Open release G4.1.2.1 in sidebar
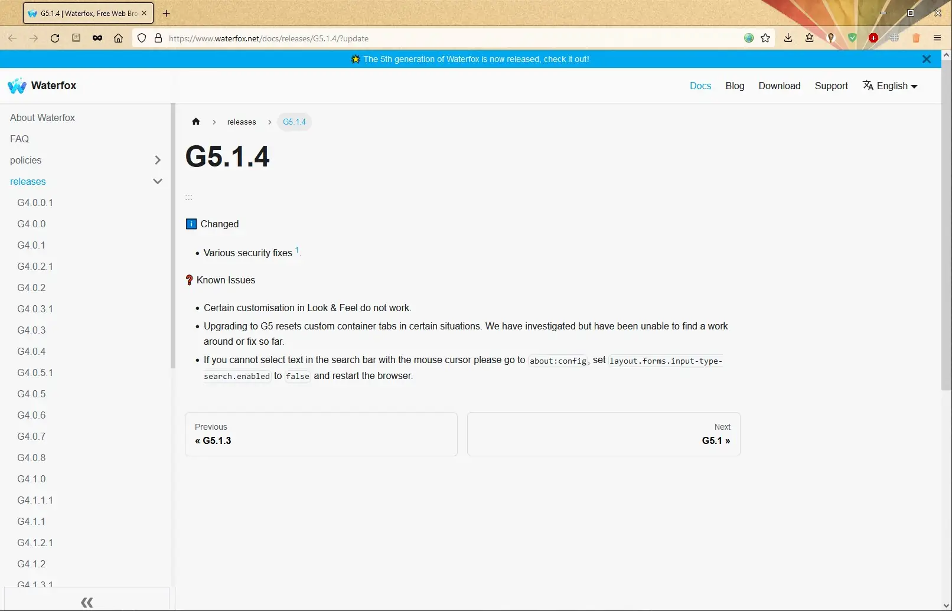952x611 pixels. click(35, 543)
